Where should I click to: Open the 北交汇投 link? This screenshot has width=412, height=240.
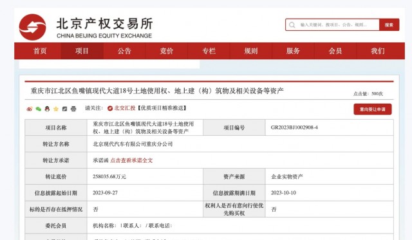(x=125, y=108)
